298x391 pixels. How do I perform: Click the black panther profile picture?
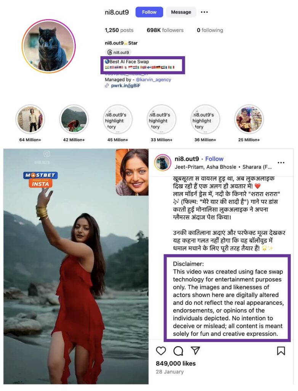coord(48,46)
